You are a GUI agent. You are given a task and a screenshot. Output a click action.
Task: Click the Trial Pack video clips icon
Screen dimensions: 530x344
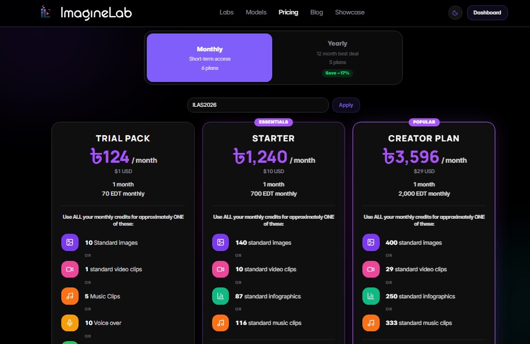69,269
